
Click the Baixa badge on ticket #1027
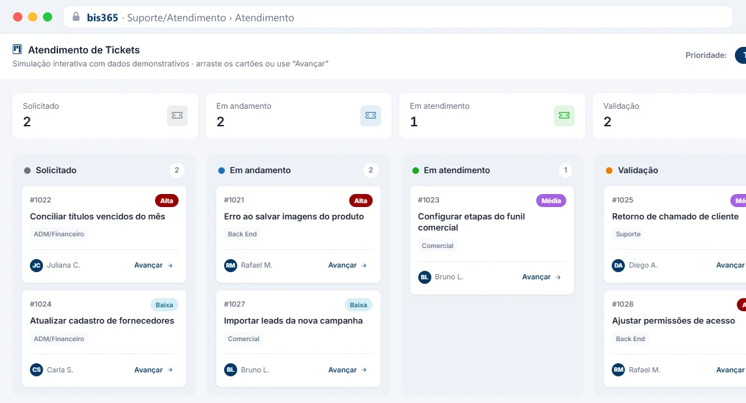coord(358,305)
